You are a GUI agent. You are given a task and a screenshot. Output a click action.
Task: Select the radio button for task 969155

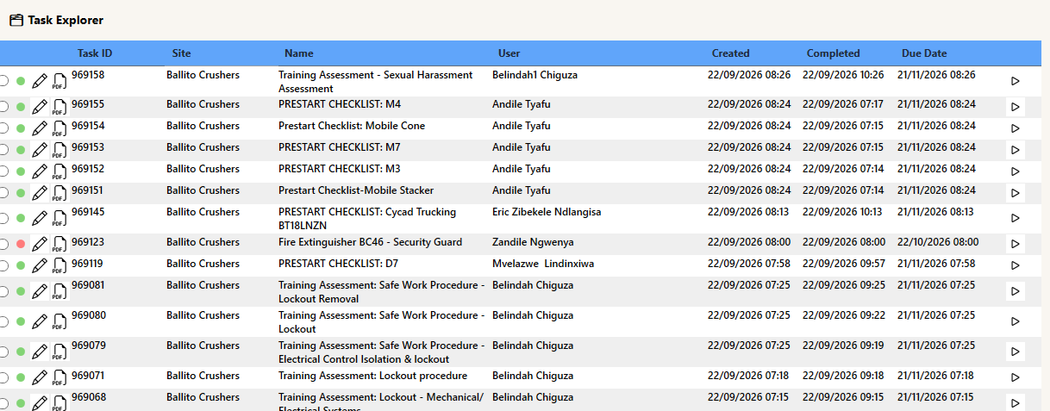point(3,107)
